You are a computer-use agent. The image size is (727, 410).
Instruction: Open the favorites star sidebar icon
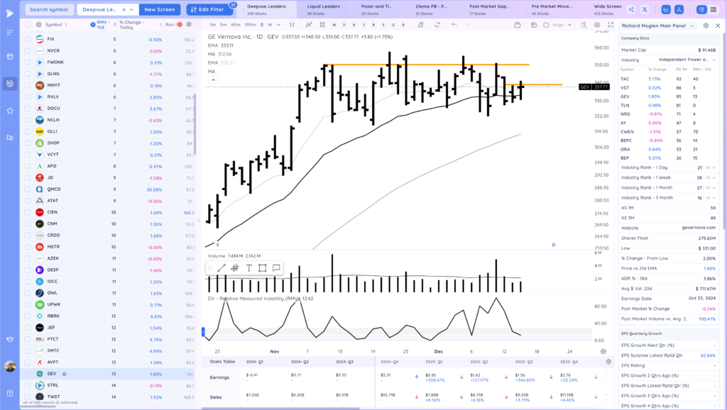(10, 111)
